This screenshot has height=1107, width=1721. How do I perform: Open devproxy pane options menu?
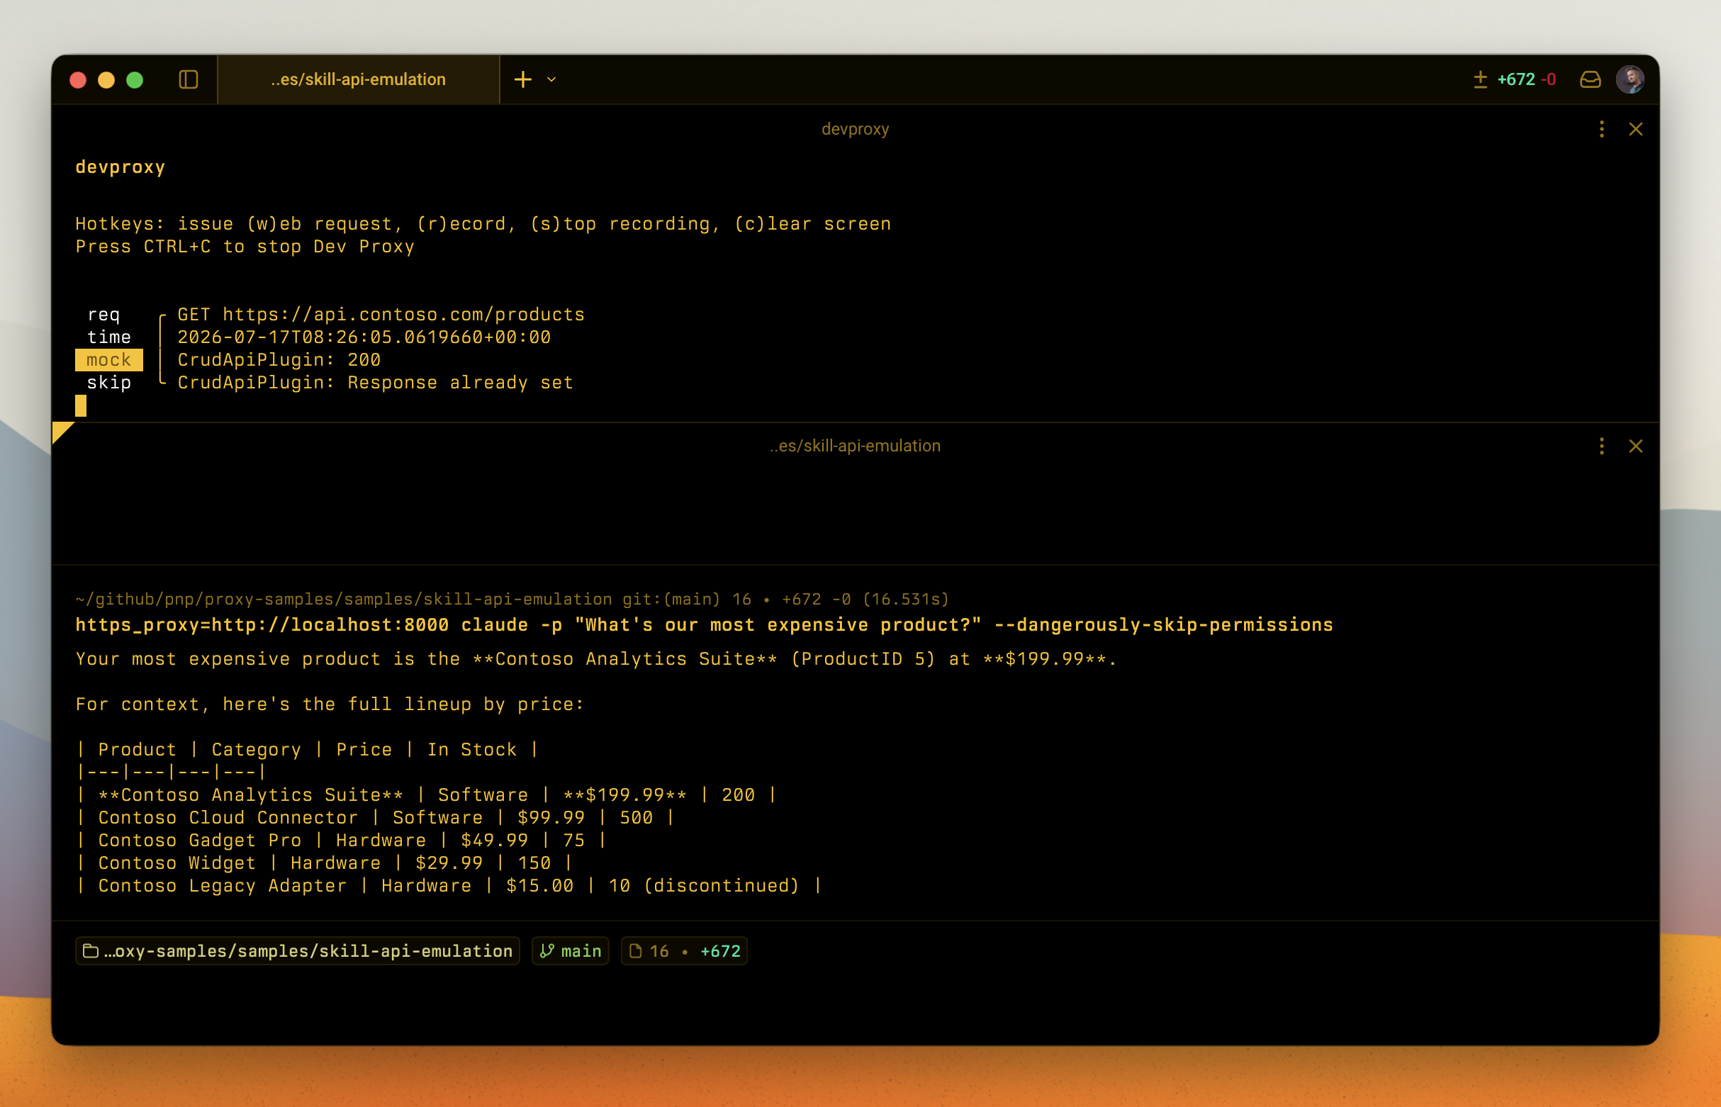[1602, 130]
